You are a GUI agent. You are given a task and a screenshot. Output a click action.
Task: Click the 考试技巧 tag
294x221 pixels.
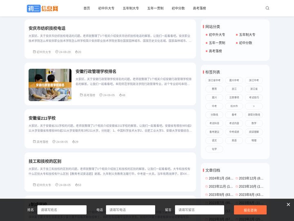tap(254, 97)
